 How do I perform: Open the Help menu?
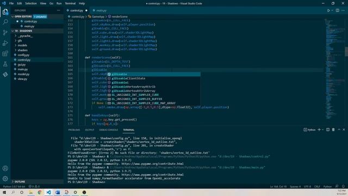point(82,3)
